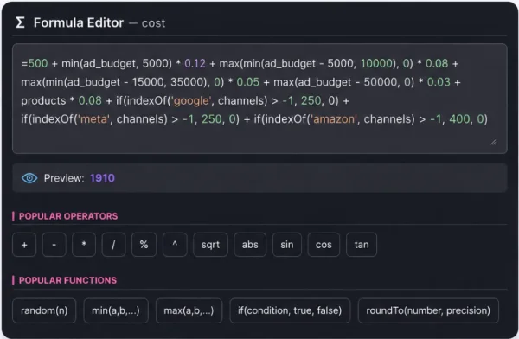Insert the min(a,b,...) function
This screenshot has height=339, width=519.
click(x=116, y=310)
